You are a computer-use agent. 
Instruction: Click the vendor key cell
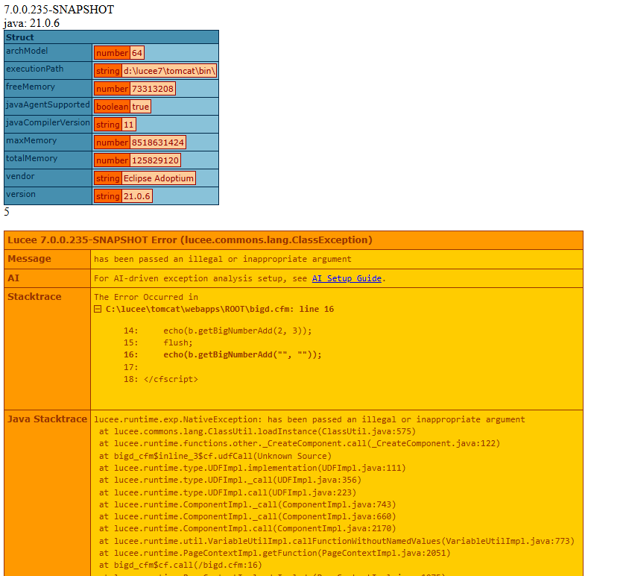point(48,178)
